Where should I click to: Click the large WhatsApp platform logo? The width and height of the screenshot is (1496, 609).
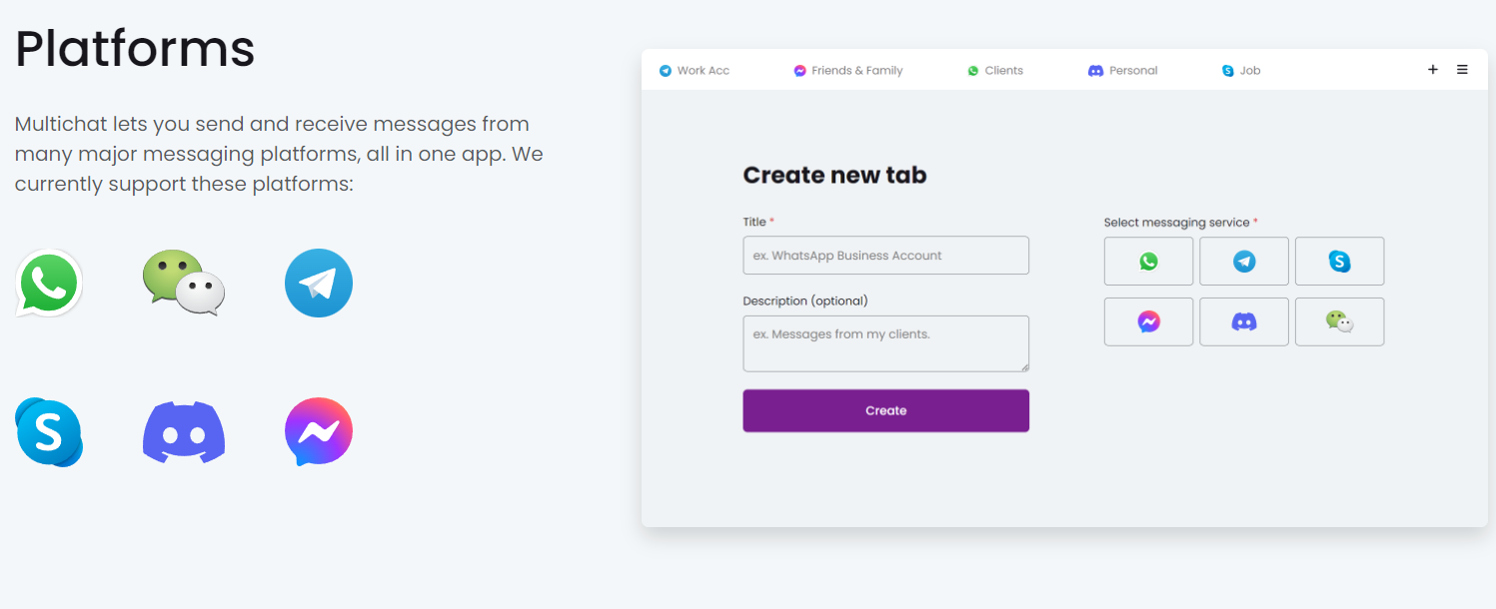pos(49,283)
